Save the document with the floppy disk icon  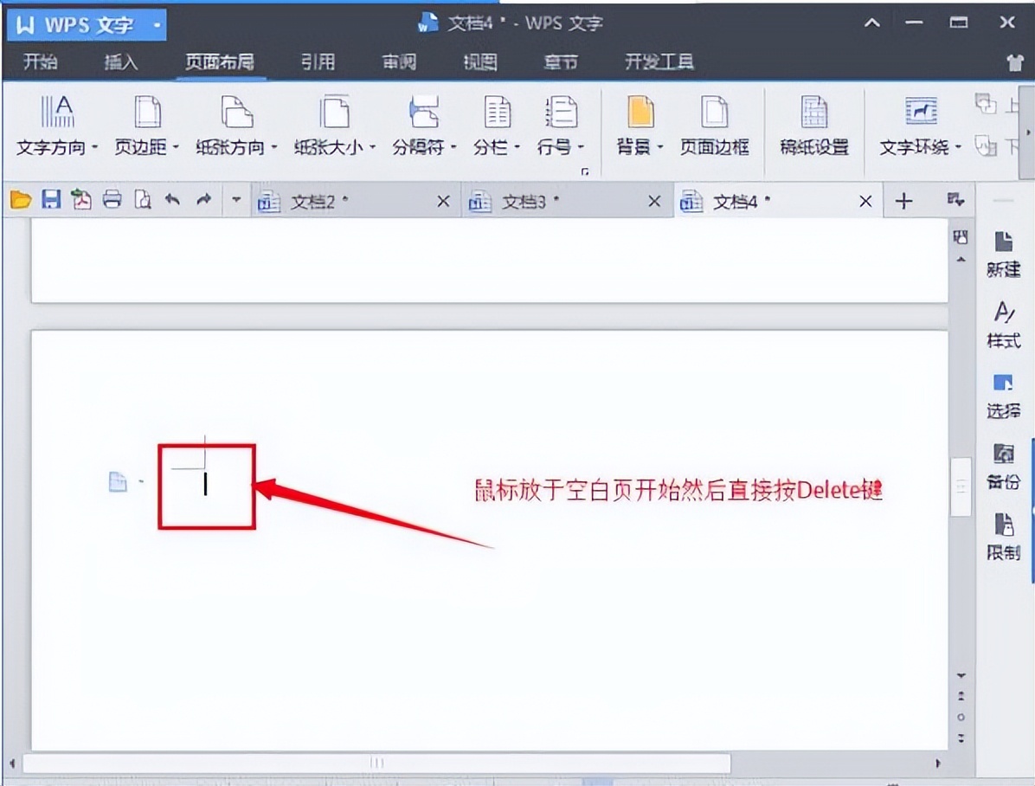tap(51, 200)
